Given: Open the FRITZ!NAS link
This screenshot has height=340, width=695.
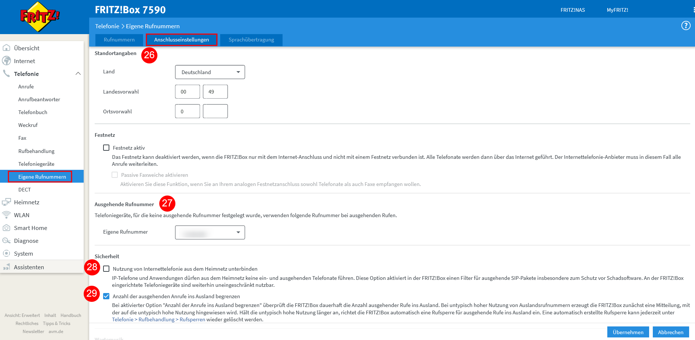Looking at the screenshot, I should click(573, 10).
